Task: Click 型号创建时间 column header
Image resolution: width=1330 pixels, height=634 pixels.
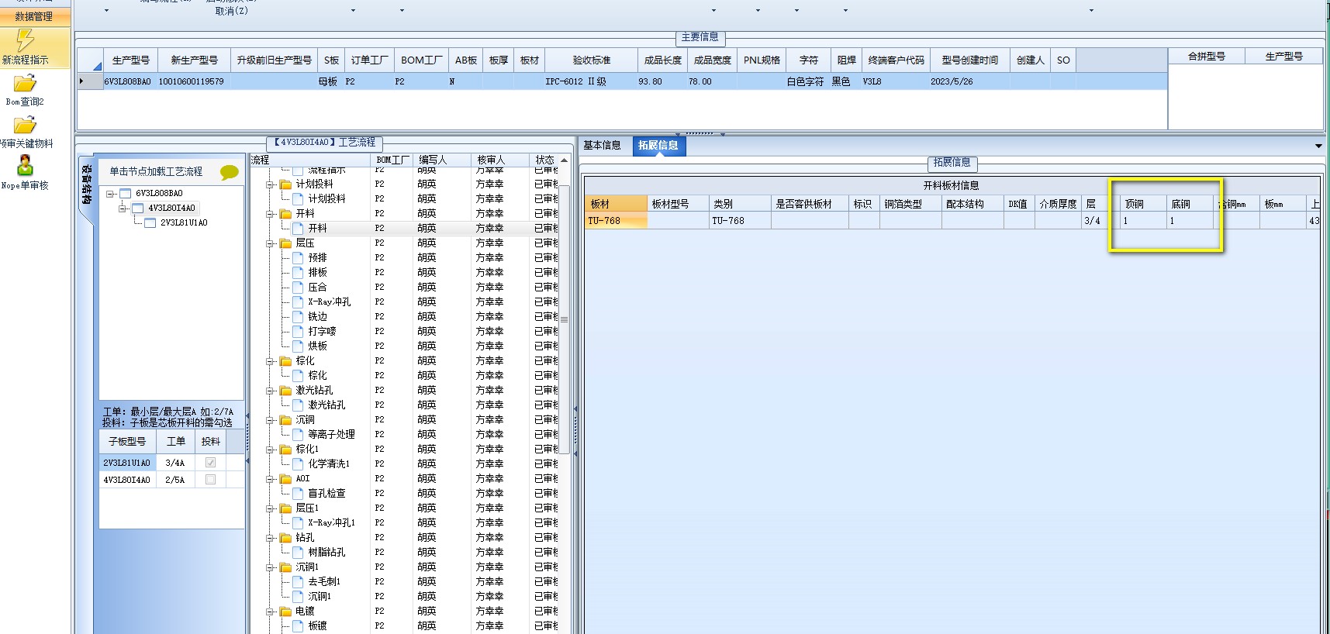Action: click(x=970, y=60)
